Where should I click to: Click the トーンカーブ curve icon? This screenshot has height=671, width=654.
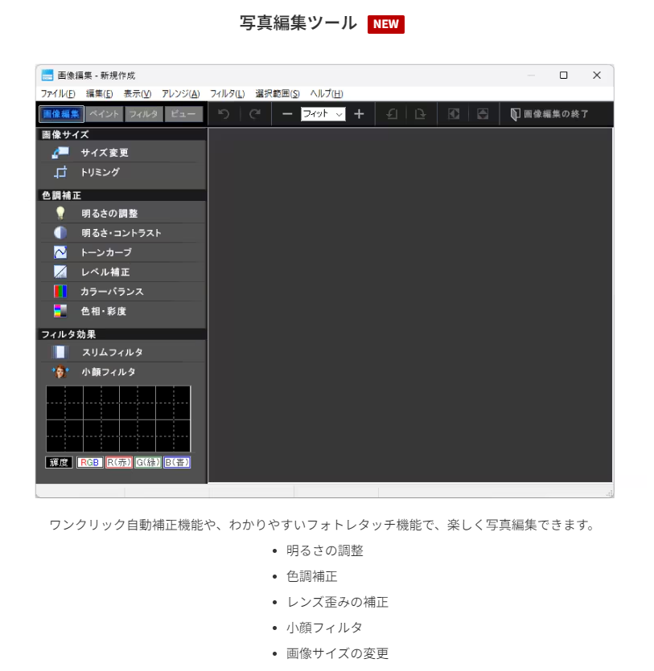pos(60,252)
